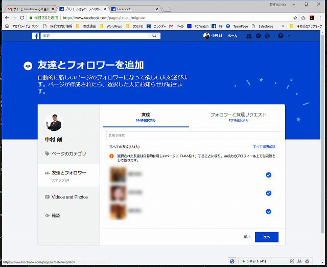
Task: Open the help question mark icon
Action: click(281, 36)
